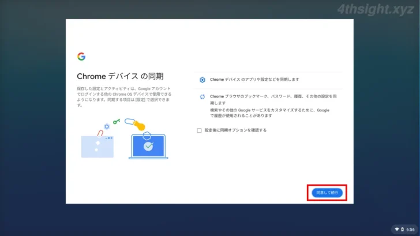Open the clock showing 6:56
This screenshot has width=420, height=236.
(410, 230)
